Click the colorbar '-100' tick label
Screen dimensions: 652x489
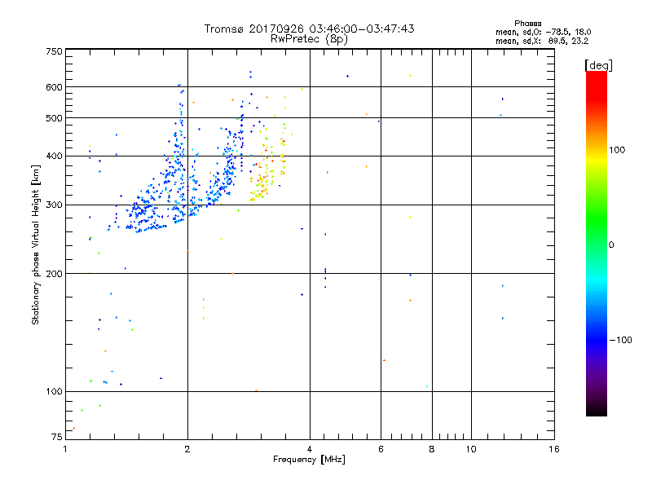620,340
